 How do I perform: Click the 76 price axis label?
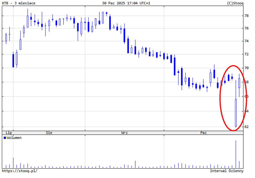[x=246, y=28]
